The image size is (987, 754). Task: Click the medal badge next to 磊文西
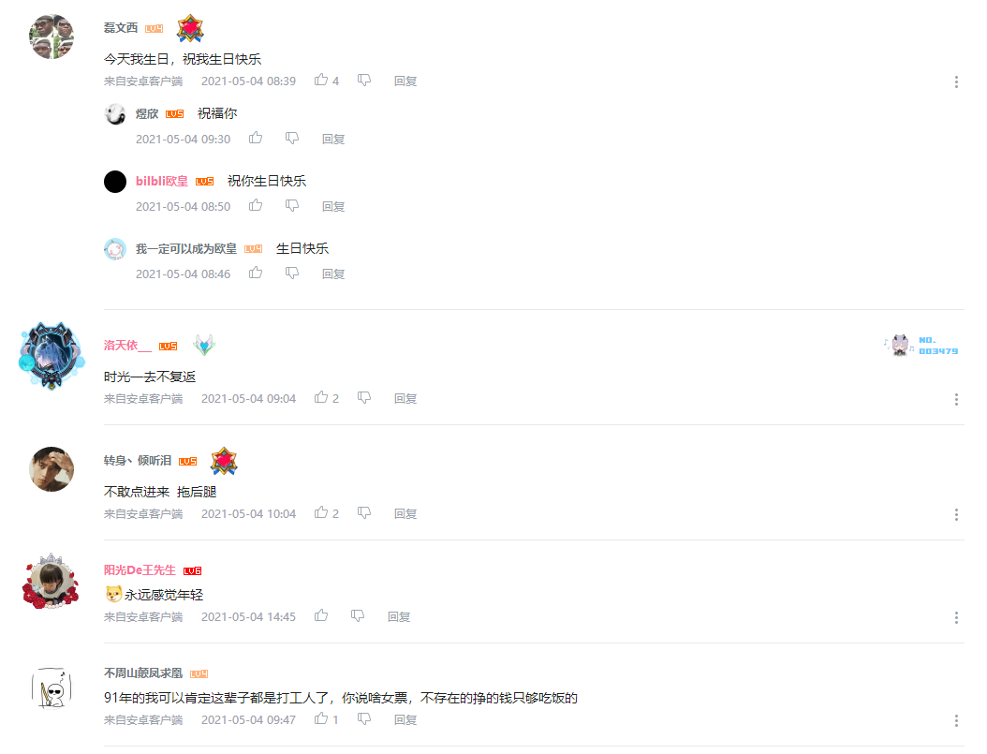point(190,28)
